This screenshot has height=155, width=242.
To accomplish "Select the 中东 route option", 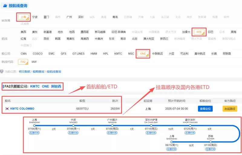I will 199,32.
